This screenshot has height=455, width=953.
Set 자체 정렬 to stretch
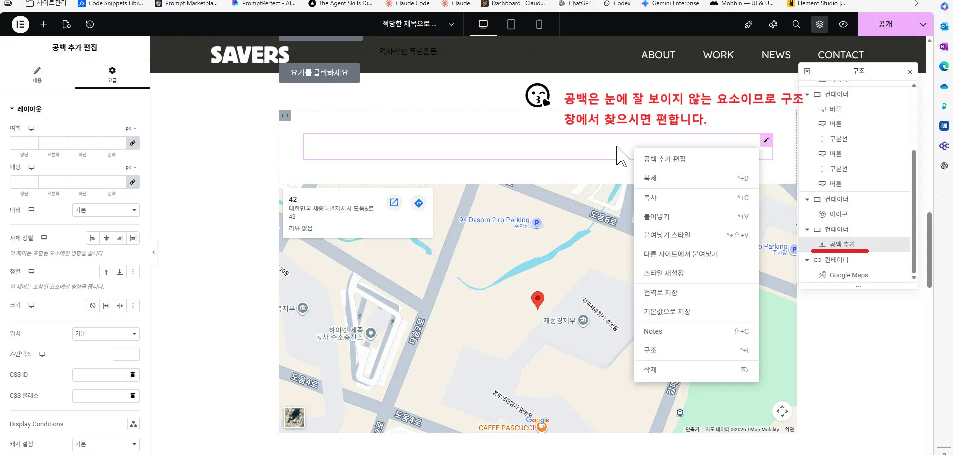[x=133, y=238]
